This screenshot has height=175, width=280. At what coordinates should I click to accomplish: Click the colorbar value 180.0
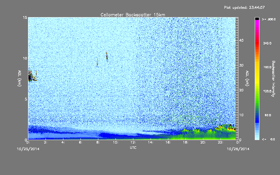point(267,67)
